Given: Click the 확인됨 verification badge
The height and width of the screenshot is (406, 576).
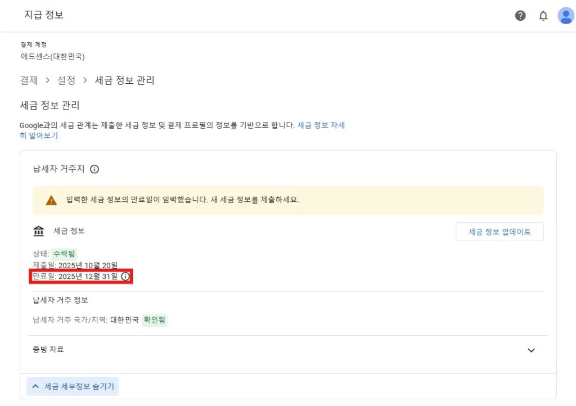Looking at the screenshot, I should coord(154,320).
